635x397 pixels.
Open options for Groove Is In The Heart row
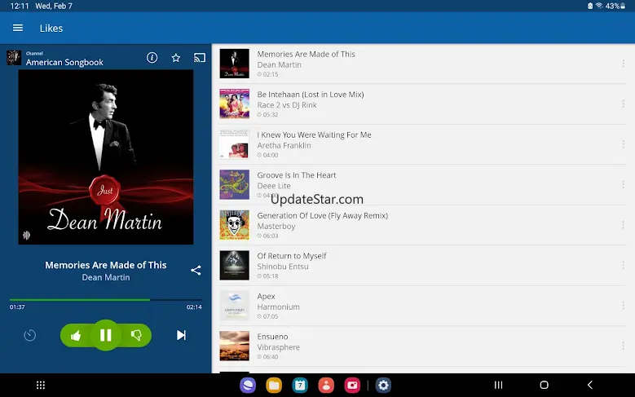[x=624, y=184]
